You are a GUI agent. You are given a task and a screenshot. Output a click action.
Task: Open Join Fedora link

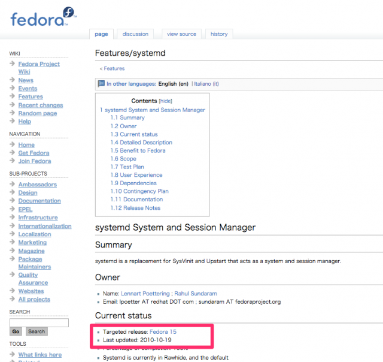[35, 161]
